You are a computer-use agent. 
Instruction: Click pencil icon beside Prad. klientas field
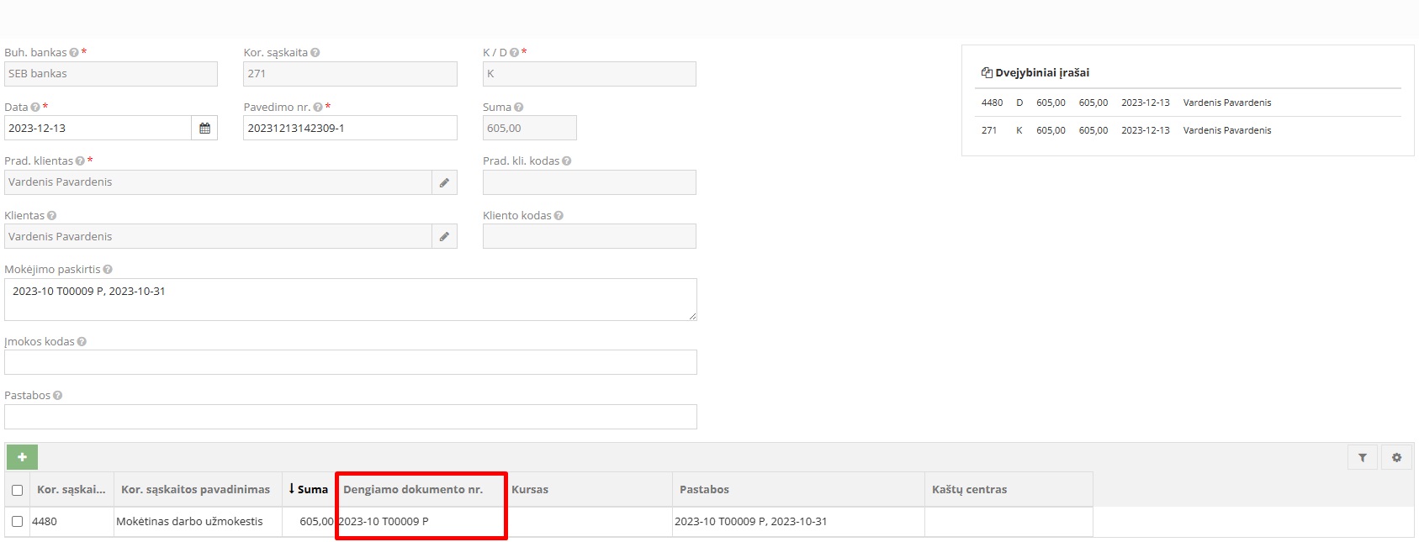444,182
